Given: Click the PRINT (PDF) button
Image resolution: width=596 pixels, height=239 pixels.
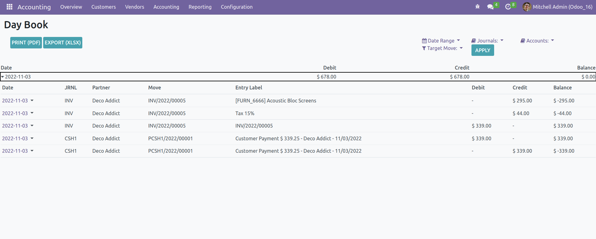Looking at the screenshot, I should coord(26,43).
